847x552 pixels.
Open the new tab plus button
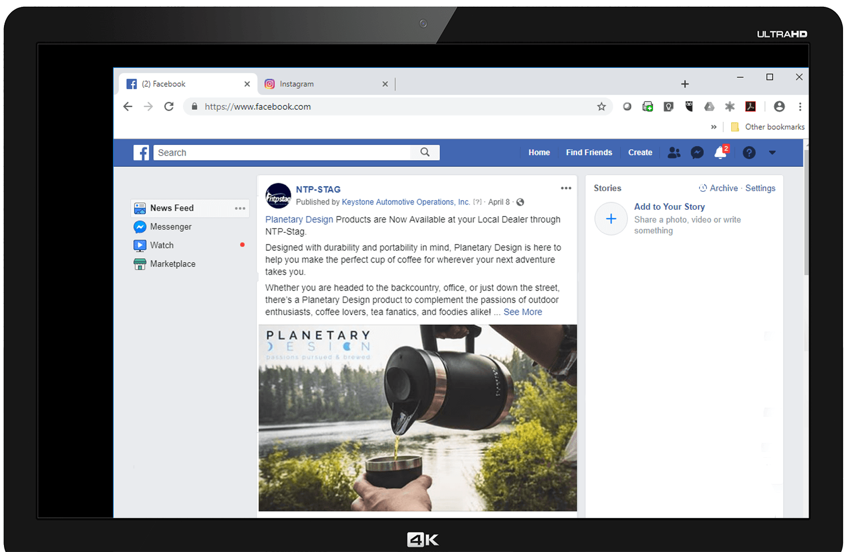coord(685,84)
